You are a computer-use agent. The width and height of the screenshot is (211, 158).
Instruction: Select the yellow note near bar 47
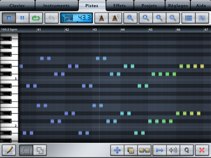[202, 66]
